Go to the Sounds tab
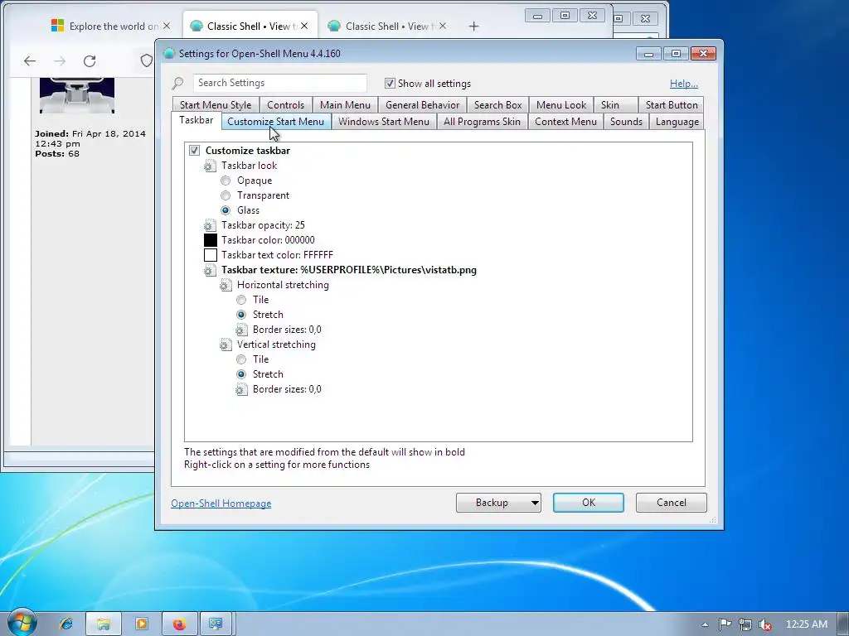The width and height of the screenshot is (849, 636). click(626, 122)
